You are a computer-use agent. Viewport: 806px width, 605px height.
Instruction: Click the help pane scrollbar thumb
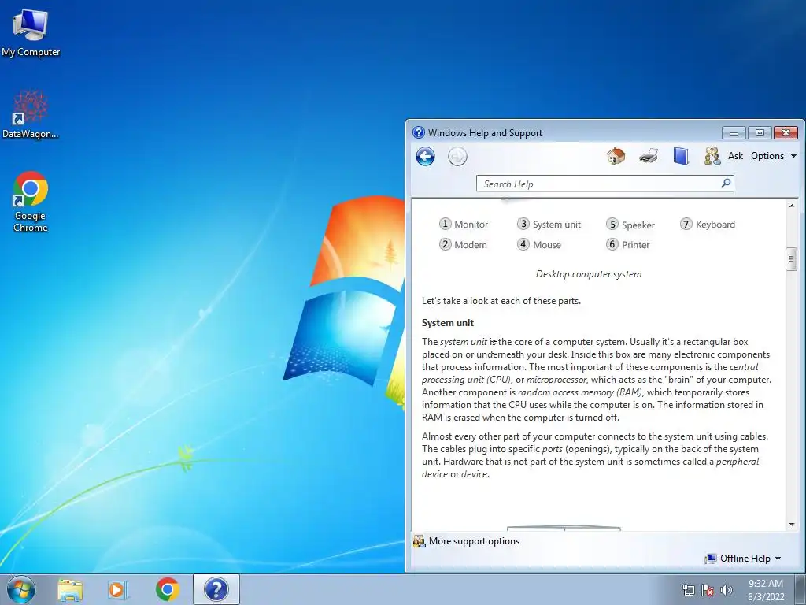point(792,259)
